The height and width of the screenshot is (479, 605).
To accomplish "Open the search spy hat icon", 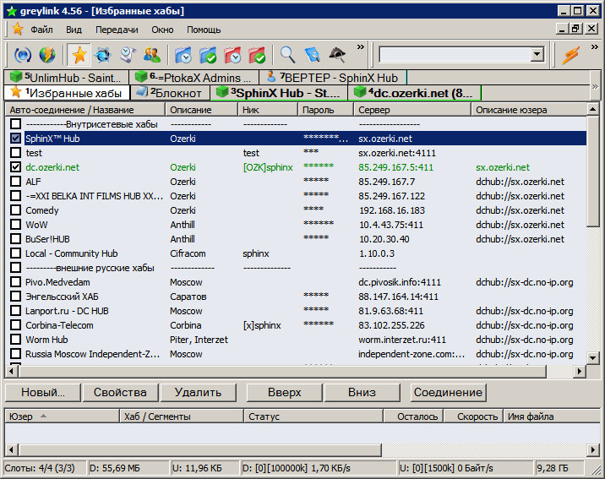I will click(337, 55).
